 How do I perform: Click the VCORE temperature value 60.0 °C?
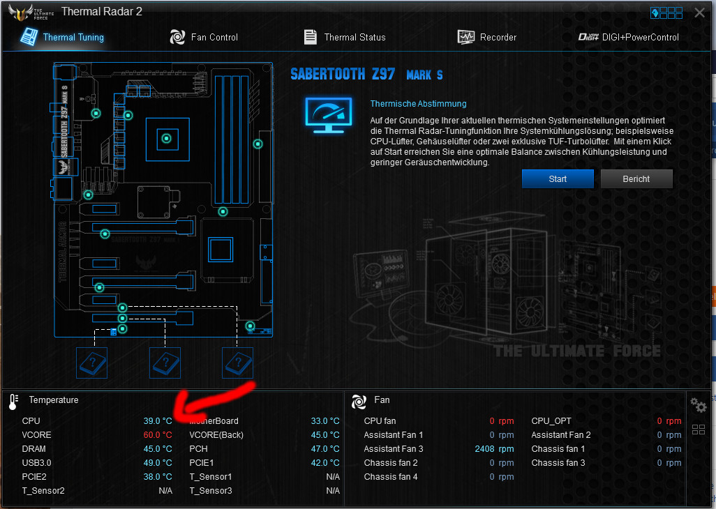[x=158, y=435]
